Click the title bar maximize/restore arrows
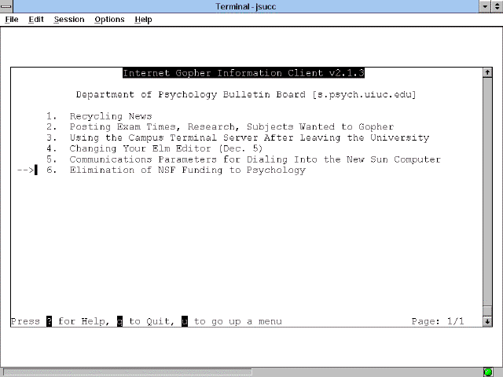 coord(497,6)
